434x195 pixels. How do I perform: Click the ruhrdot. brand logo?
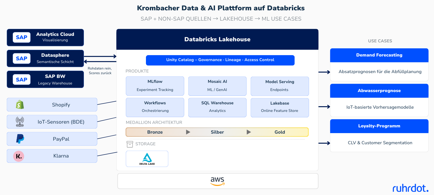(x=410, y=188)
